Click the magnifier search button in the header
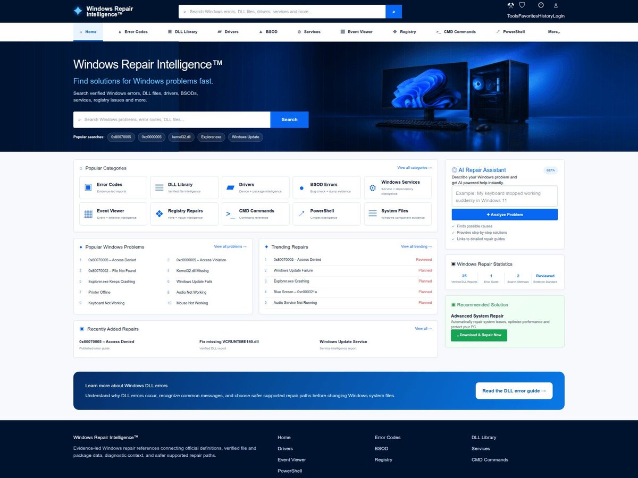The image size is (638, 478). point(393,12)
